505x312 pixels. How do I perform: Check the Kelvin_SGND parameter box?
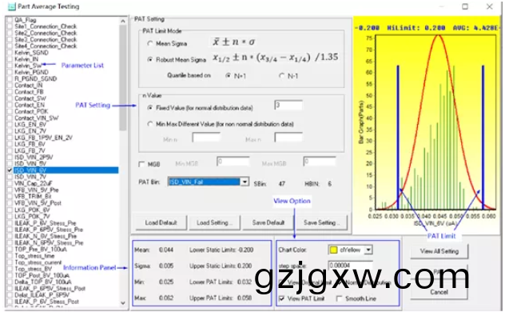coord(10,53)
